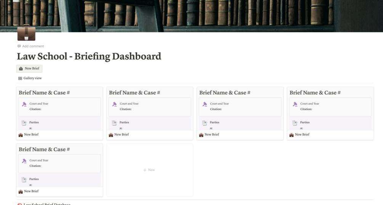This screenshot has height=205, width=383.
Task: Click Parties document icon in fourth card
Action: (295, 123)
